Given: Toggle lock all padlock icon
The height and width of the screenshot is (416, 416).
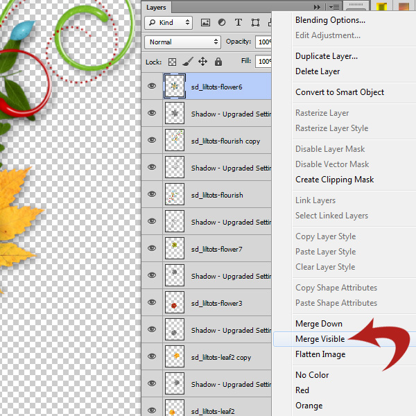Looking at the screenshot, I should pyautogui.click(x=218, y=62).
